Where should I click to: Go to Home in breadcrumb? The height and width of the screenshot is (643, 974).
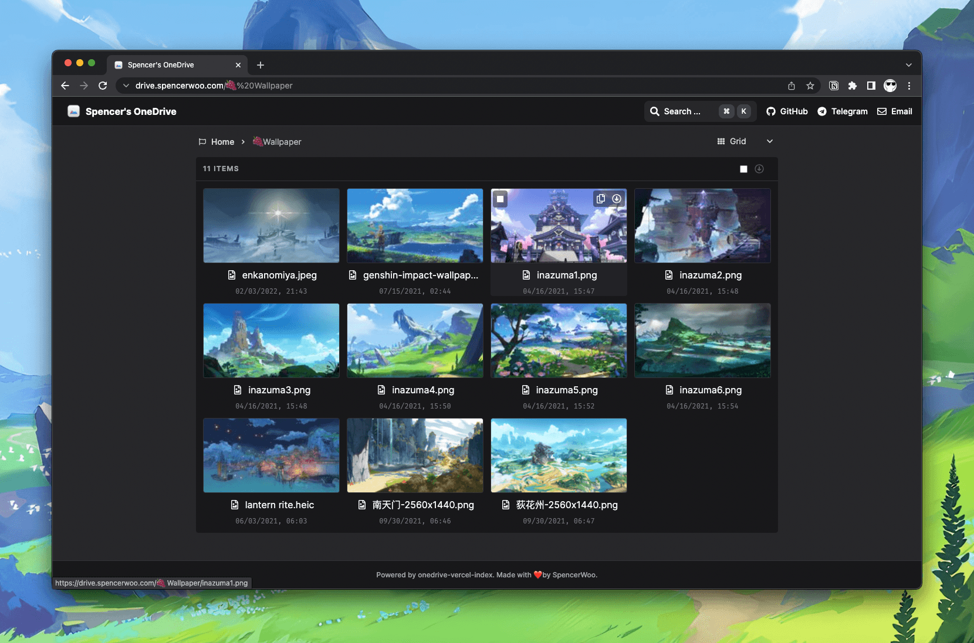click(x=222, y=142)
